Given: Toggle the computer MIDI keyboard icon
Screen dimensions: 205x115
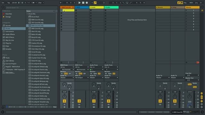Looking at the screenshot, I should coord(182,3).
